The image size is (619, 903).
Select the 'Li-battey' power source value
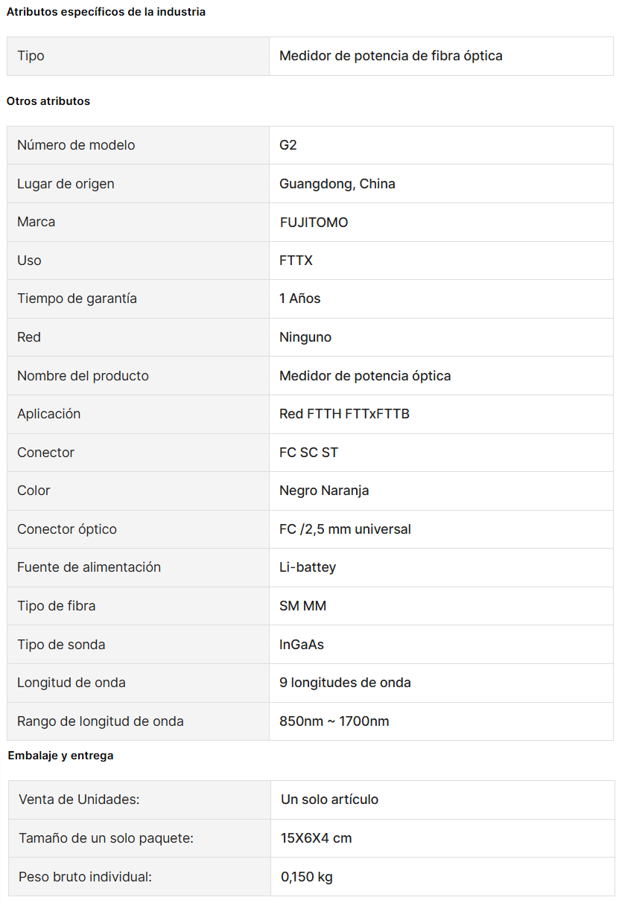[x=308, y=567]
